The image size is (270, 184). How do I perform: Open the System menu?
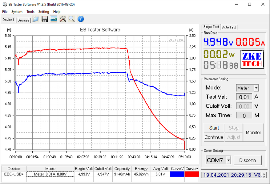[x=17, y=12]
